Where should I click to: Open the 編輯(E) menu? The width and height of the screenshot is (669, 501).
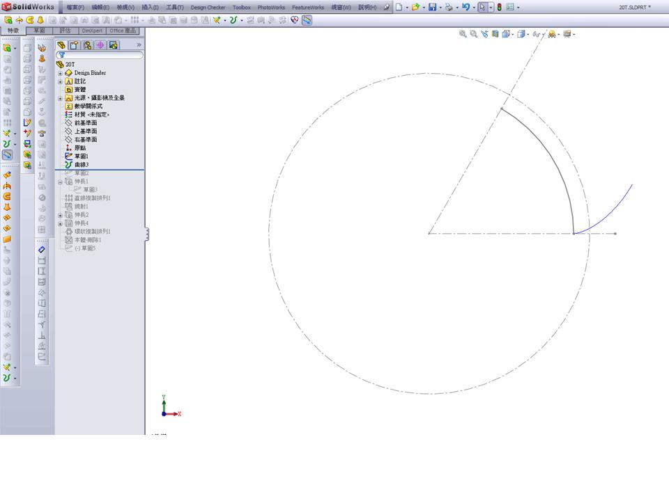coord(100,7)
